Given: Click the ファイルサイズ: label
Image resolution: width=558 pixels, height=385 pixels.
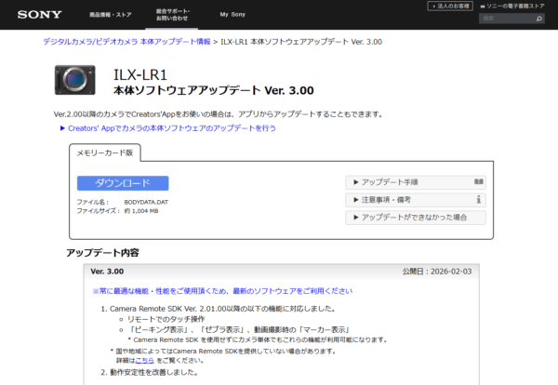Looking at the screenshot, I should pyautogui.click(x=99, y=211).
